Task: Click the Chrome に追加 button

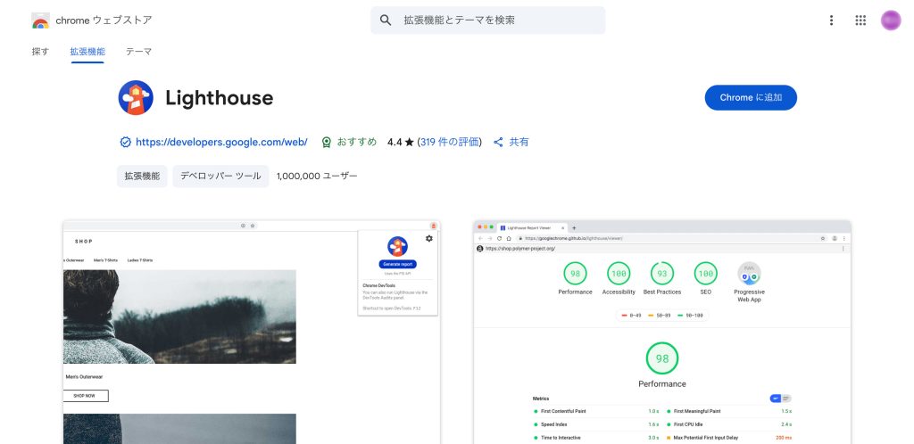Action: [751, 98]
